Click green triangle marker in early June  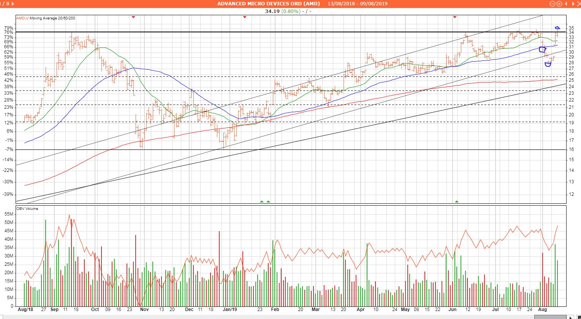(x=457, y=202)
